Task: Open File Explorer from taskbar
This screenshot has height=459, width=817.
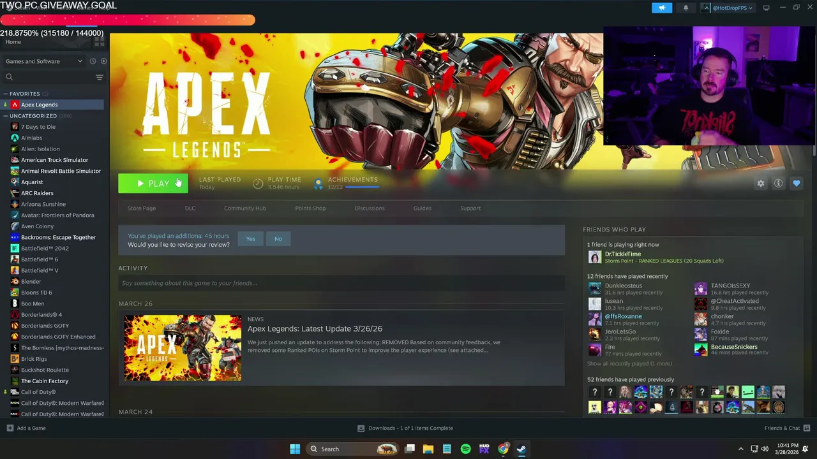Action: [x=428, y=449]
